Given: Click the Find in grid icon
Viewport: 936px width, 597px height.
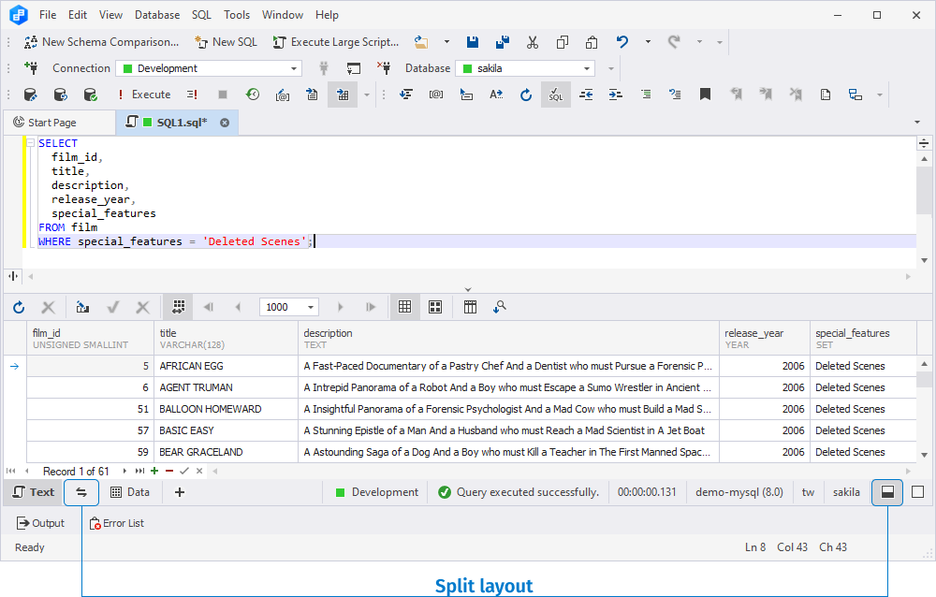Looking at the screenshot, I should tap(500, 307).
